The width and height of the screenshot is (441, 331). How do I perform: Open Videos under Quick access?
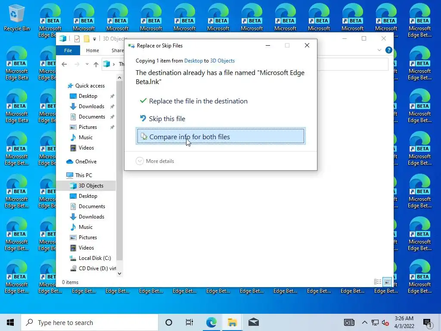86,148
